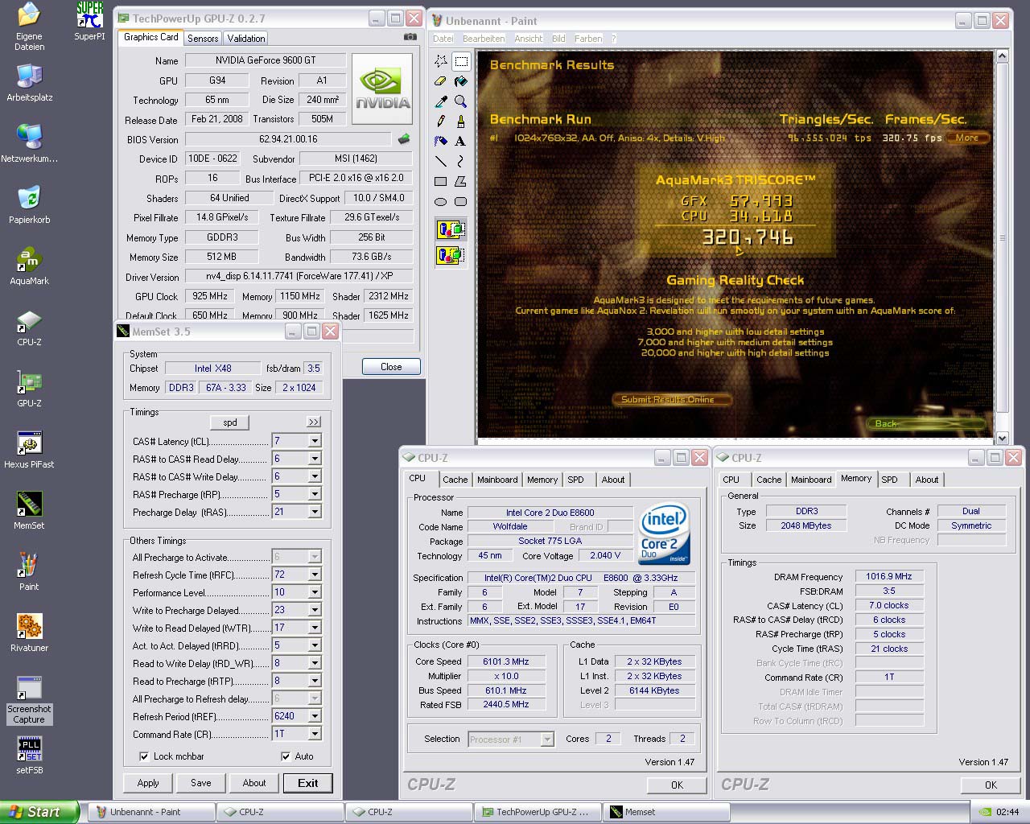Viewport: 1030px width, 824px height.
Task: Select the setFSB desktop icon
Action: 29,756
